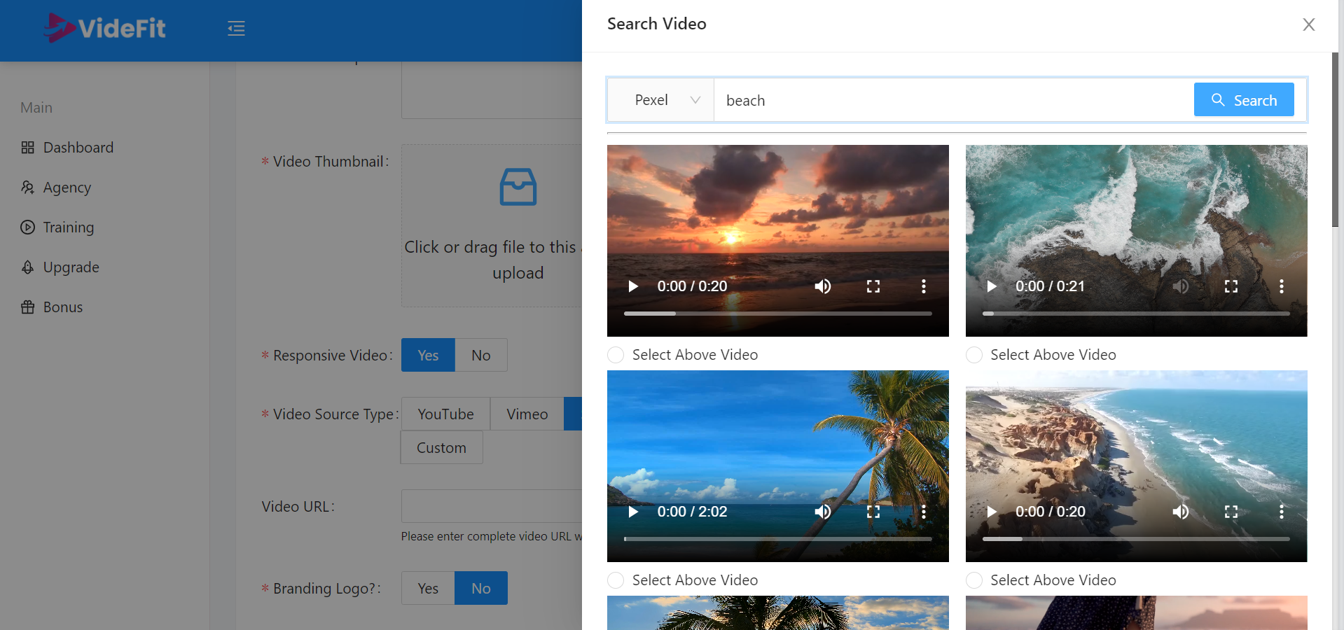Screen dimensions: 1344x630
Task: Enter fullscreen on sunset beach video
Action: (x=873, y=286)
